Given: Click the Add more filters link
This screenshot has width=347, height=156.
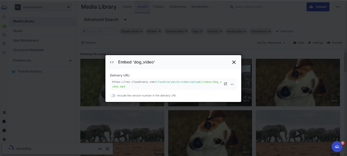Looking at the screenshot, I should pyautogui.click(x=285, y=31).
